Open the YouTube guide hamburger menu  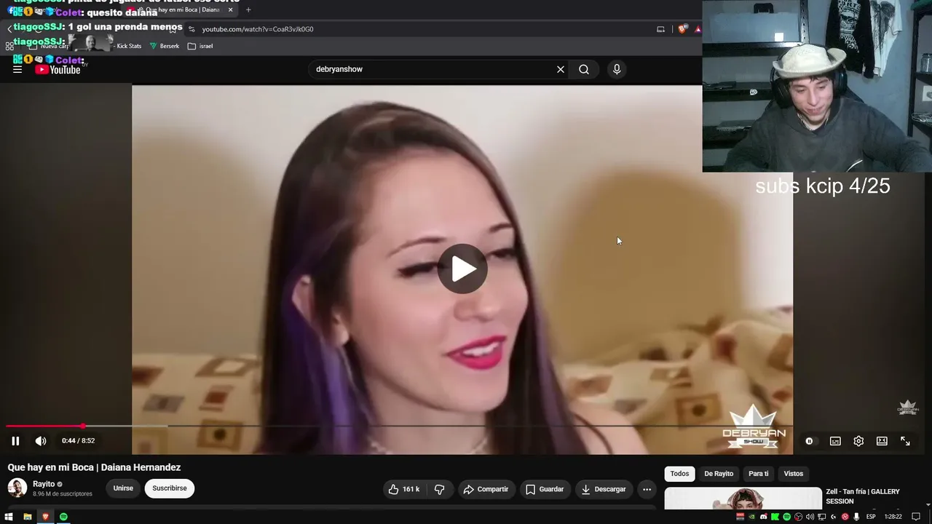click(x=17, y=69)
